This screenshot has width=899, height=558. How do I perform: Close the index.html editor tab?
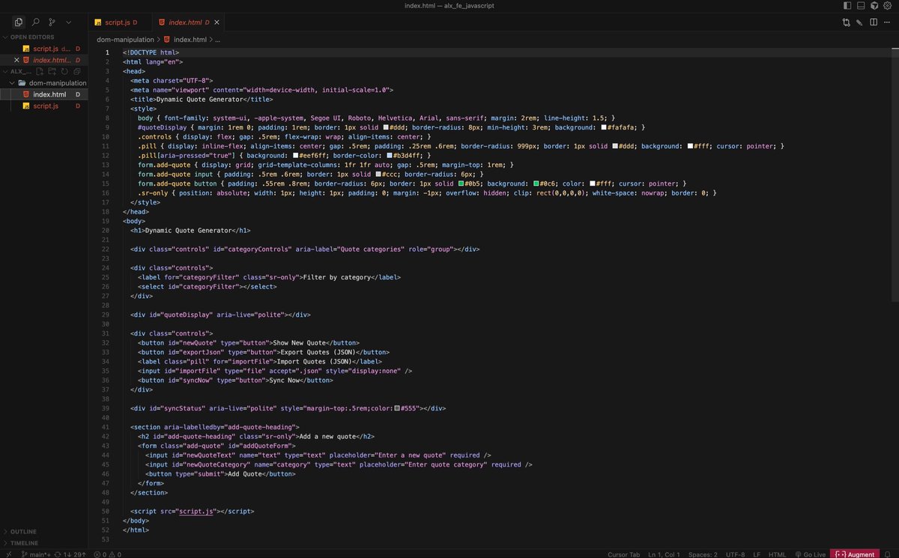pyautogui.click(x=218, y=22)
